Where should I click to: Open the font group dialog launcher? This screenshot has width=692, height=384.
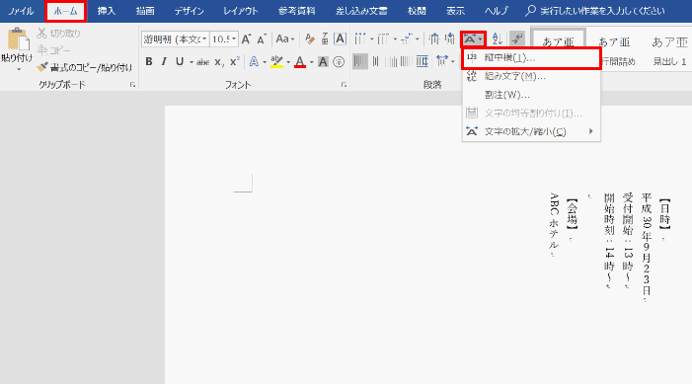click(344, 85)
